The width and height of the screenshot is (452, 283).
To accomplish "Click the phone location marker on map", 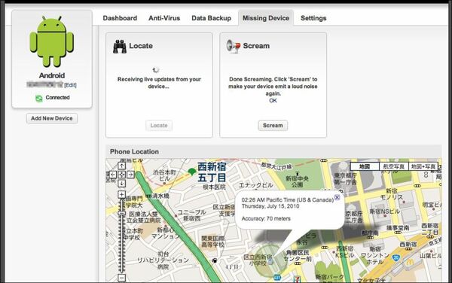I will pyautogui.click(x=270, y=261).
